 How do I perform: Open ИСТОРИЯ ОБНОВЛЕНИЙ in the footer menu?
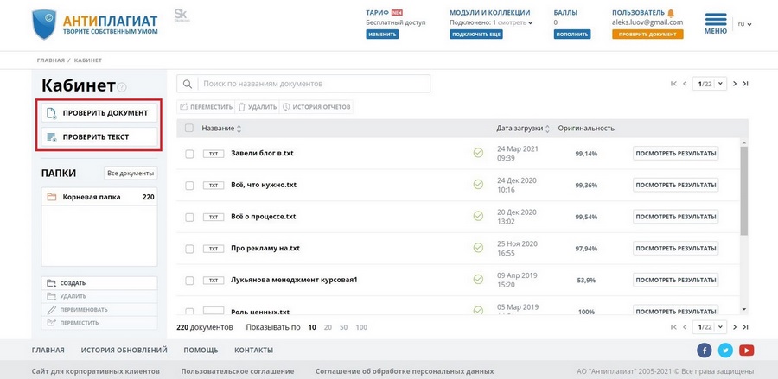124,350
